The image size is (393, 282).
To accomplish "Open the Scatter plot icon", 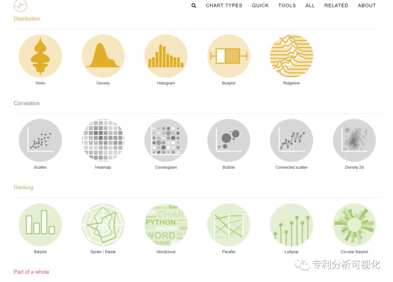I will 40,140.
